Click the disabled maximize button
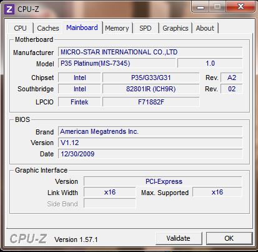This screenshot has width=258, height=252. 217,7
